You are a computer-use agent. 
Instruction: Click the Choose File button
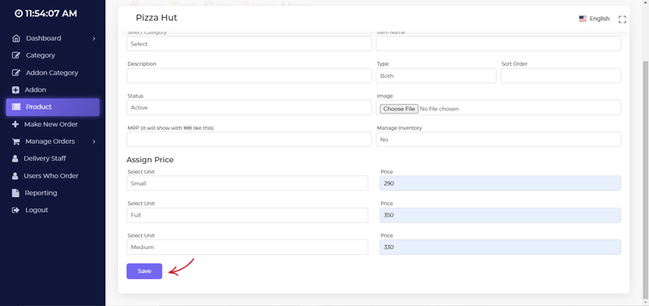click(399, 109)
